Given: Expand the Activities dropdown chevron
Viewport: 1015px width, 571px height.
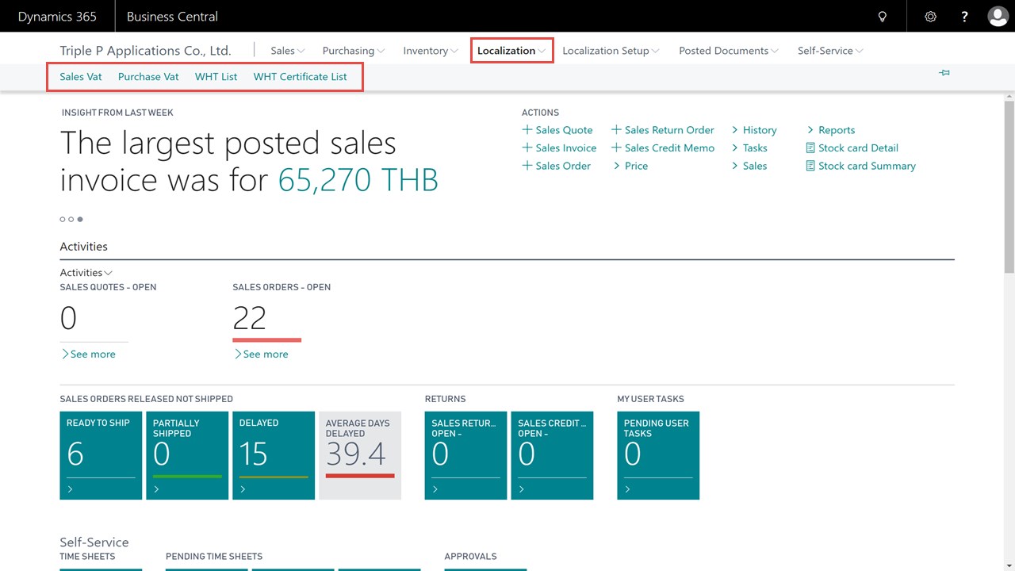Looking at the screenshot, I should point(109,273).
